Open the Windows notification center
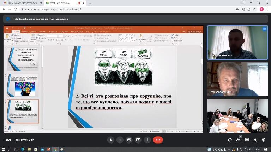 (265, 150)
